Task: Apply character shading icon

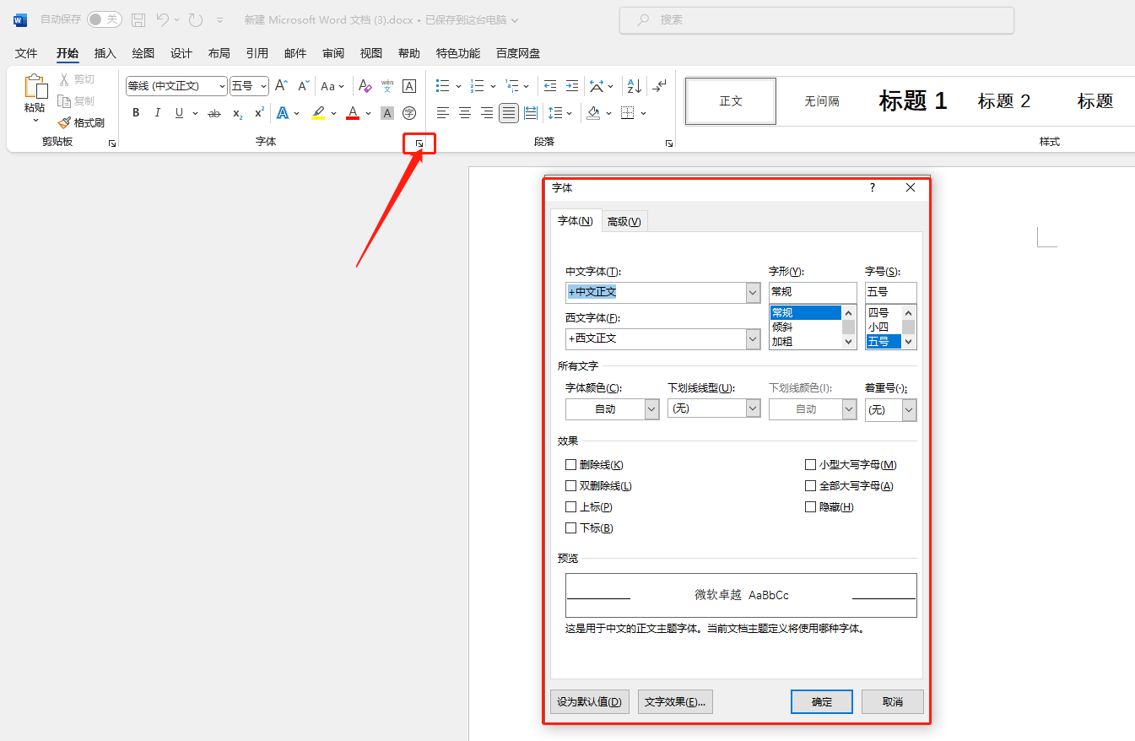Action: point(387,113)
